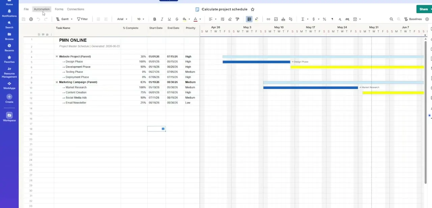Star the sheet as favorite
The width and height of the screenshot is (432, 208).
tap(252, 9)
